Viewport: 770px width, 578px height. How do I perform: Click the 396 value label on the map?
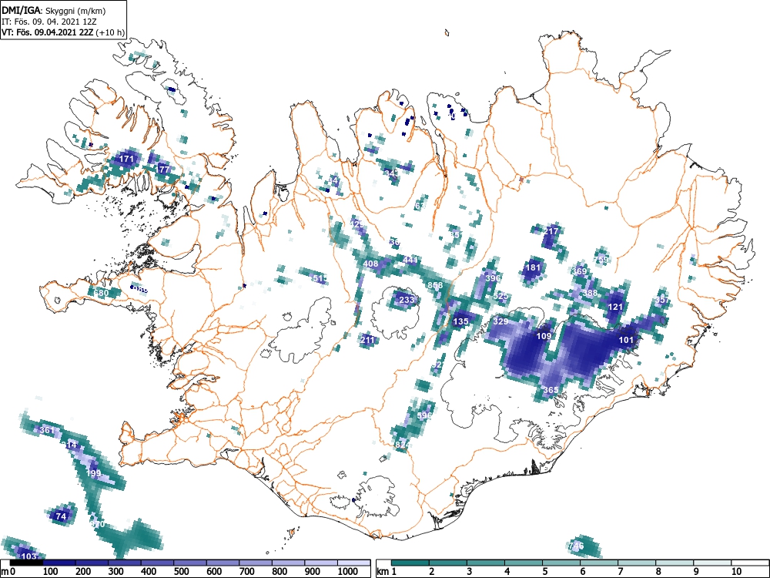click(493, 278)
